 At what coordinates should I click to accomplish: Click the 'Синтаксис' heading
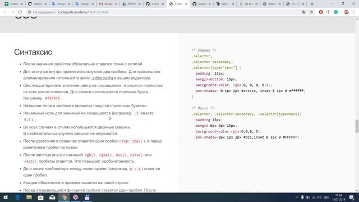pos(33,52)
